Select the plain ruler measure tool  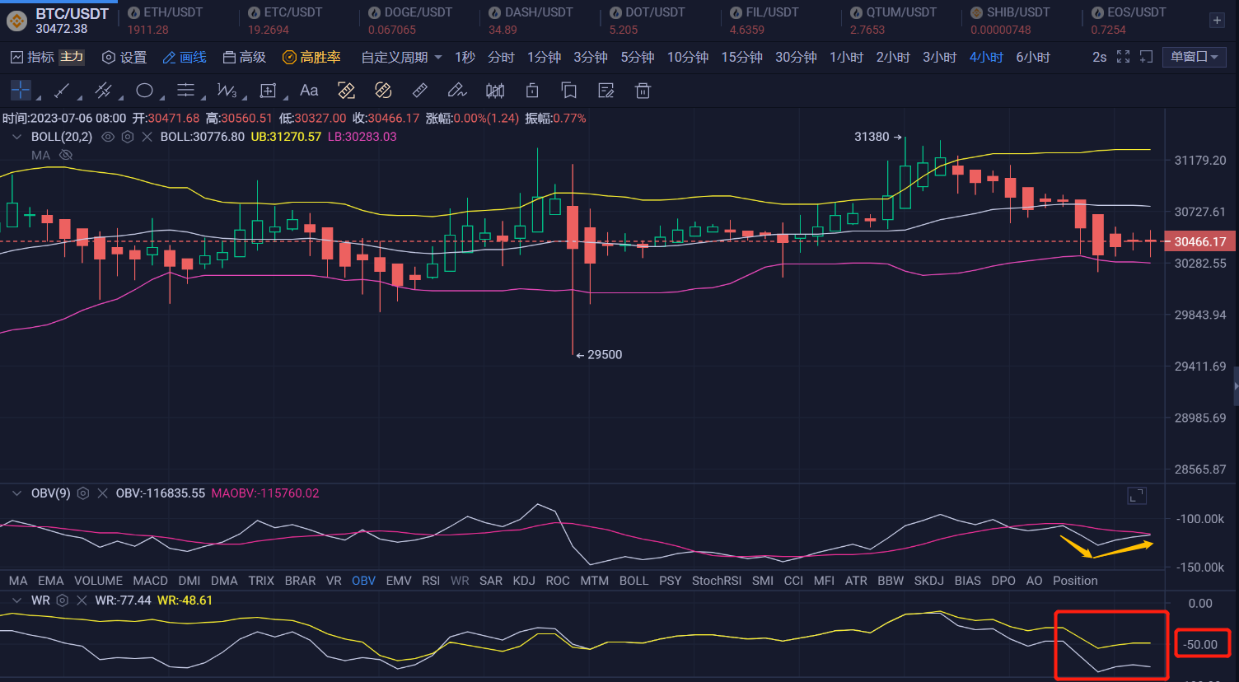pyautogui.click(x=419, y=91)
